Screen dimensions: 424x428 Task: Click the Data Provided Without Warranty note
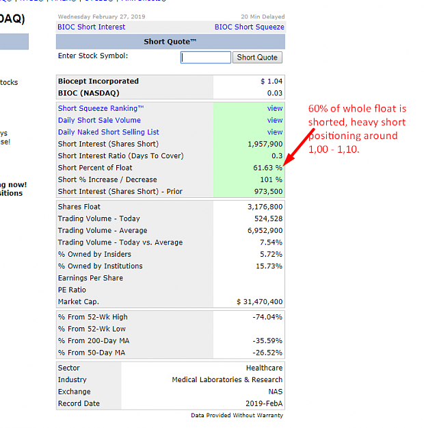(x=237, y=416)
